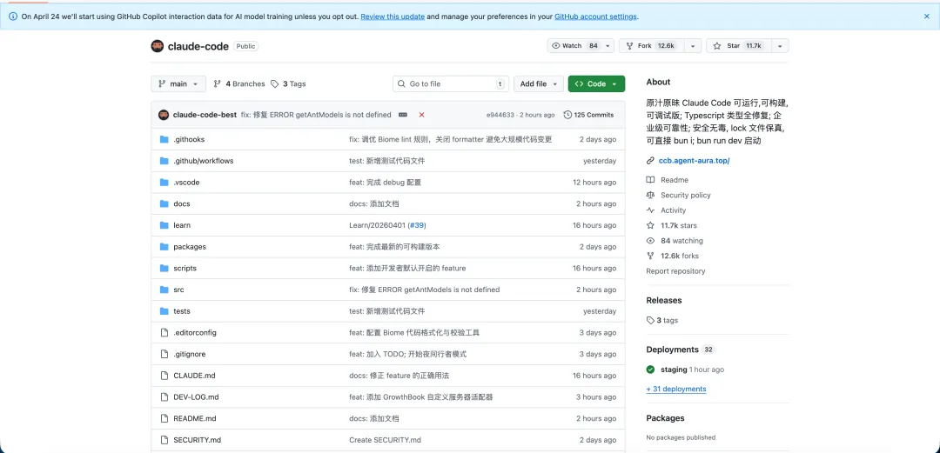This screenshot has width=940, height=453.
Task: Open the staging deployment
Action: point(673,370)
